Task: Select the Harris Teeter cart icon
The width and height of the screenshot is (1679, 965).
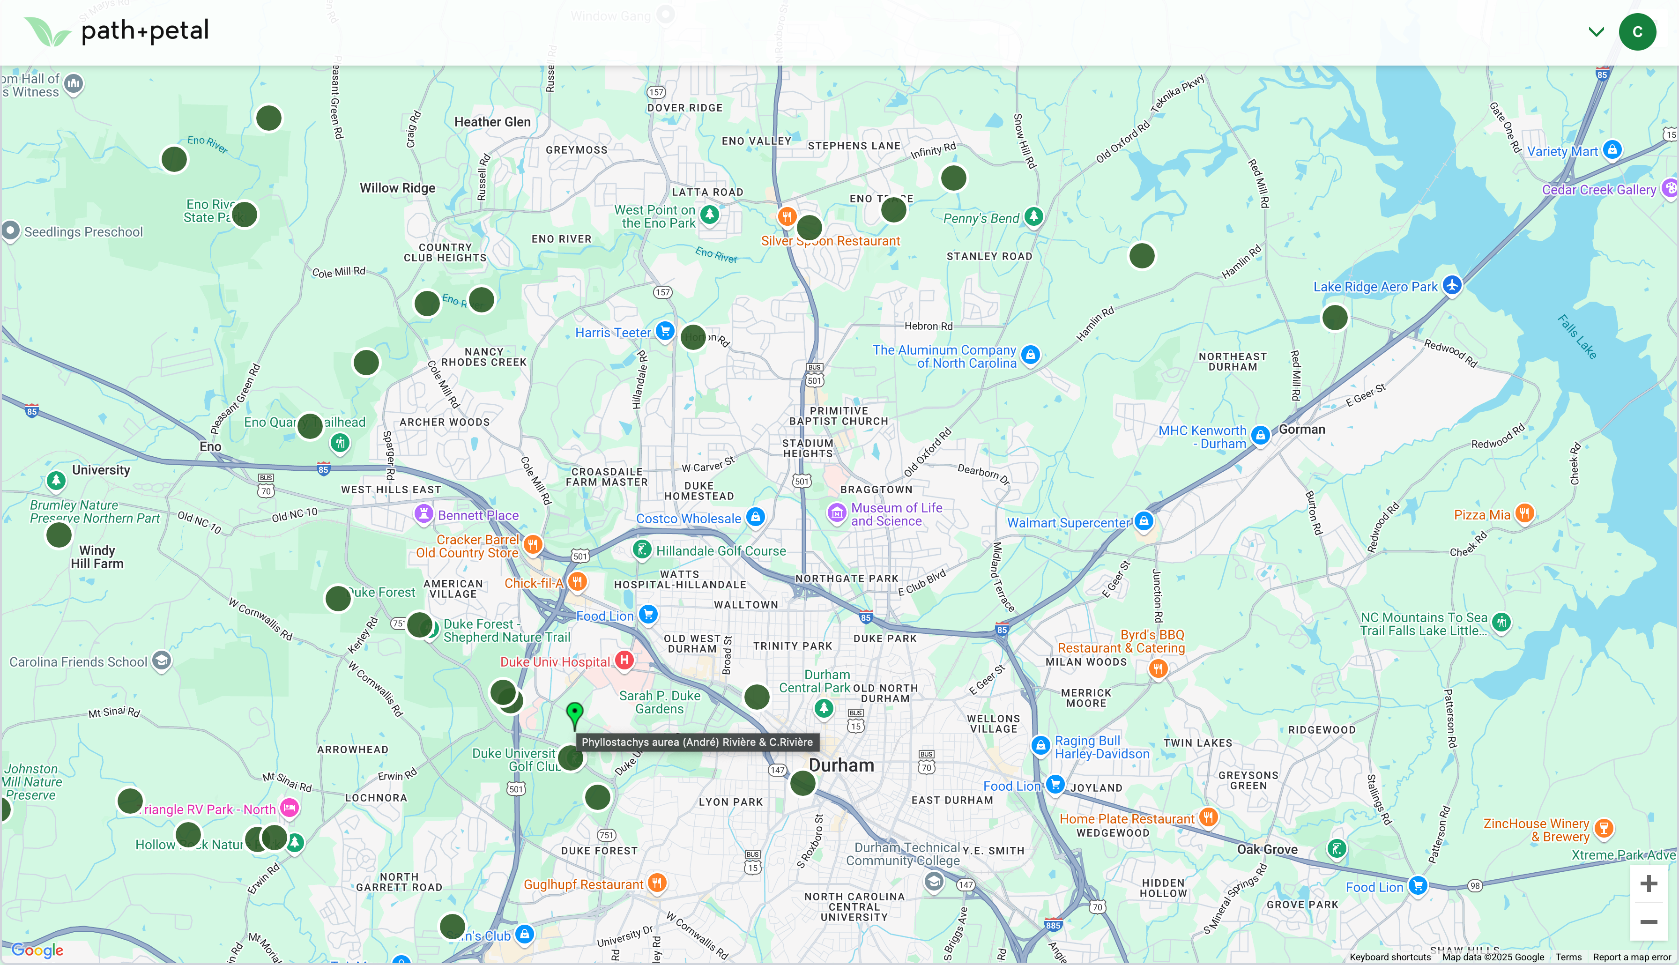Action: pos(665,330)
